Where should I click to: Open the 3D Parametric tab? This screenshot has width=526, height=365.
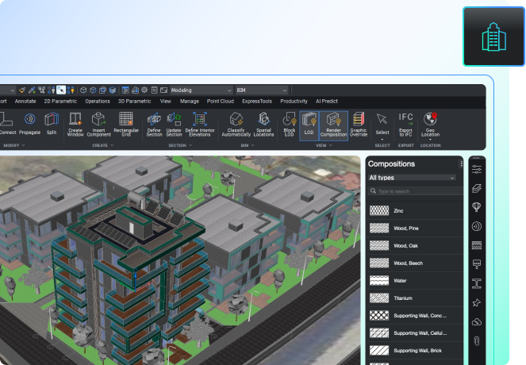(134, 101)
